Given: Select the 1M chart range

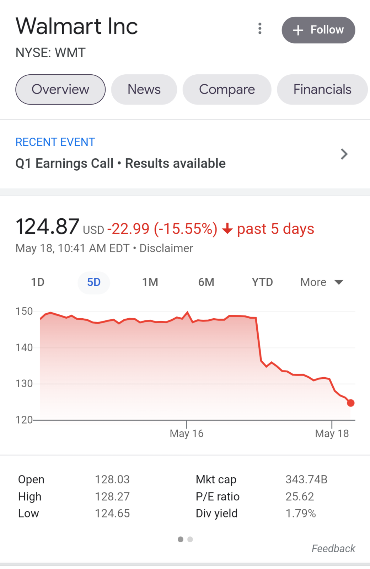Looking at the screenshot, I should (x=150, y=282).
